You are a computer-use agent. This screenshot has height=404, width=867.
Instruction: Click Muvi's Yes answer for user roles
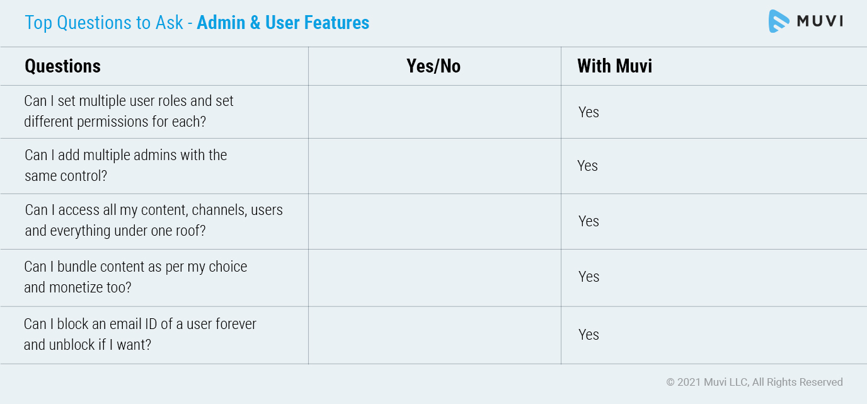coord(589,112)
